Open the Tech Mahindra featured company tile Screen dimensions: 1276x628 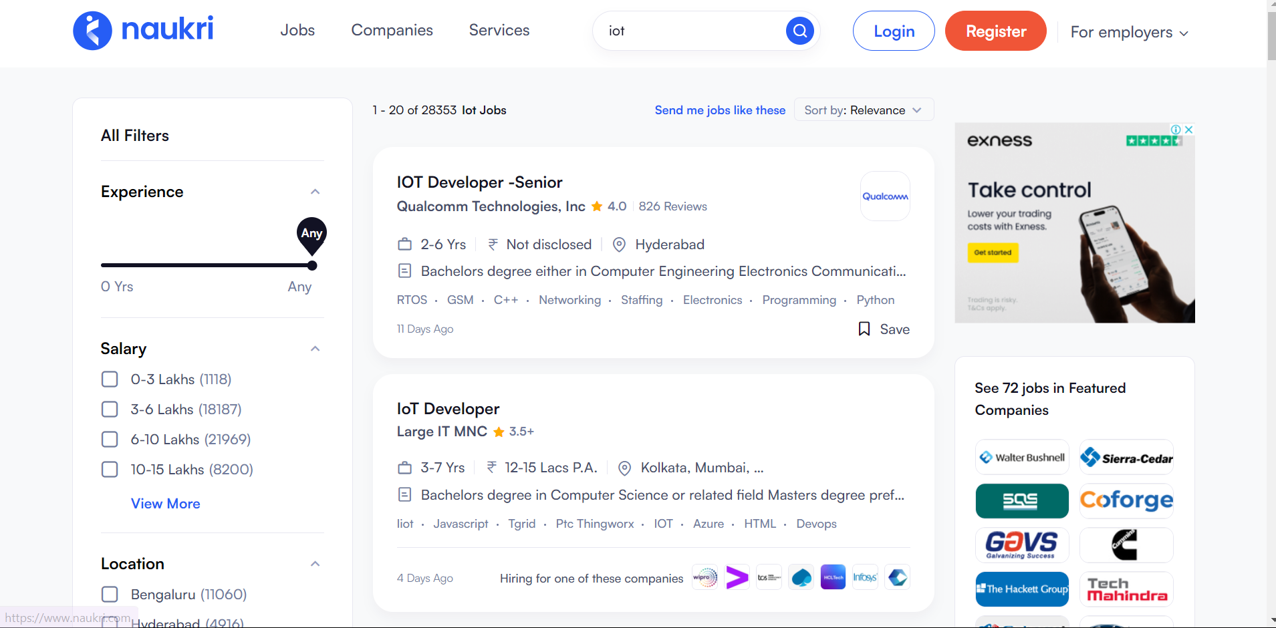(1126, 589)
